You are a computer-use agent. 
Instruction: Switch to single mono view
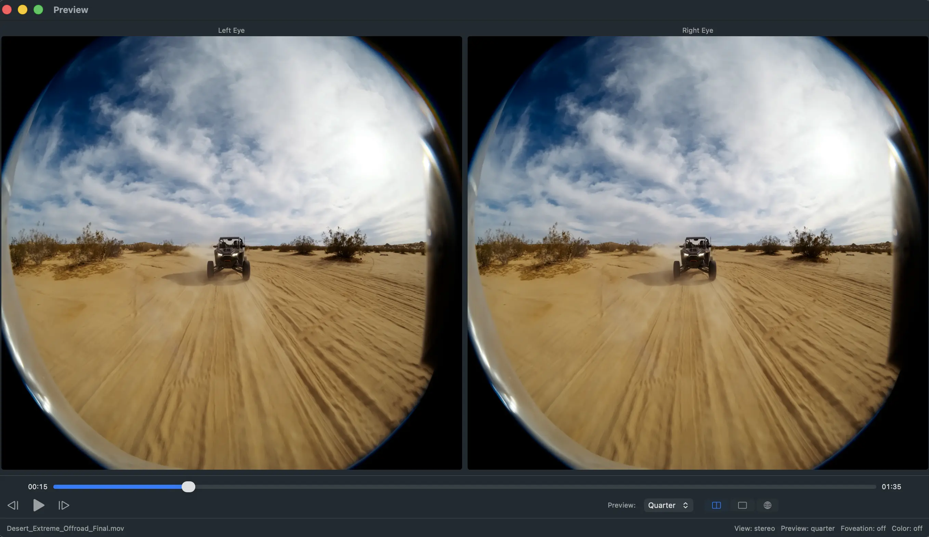(742, 505)
